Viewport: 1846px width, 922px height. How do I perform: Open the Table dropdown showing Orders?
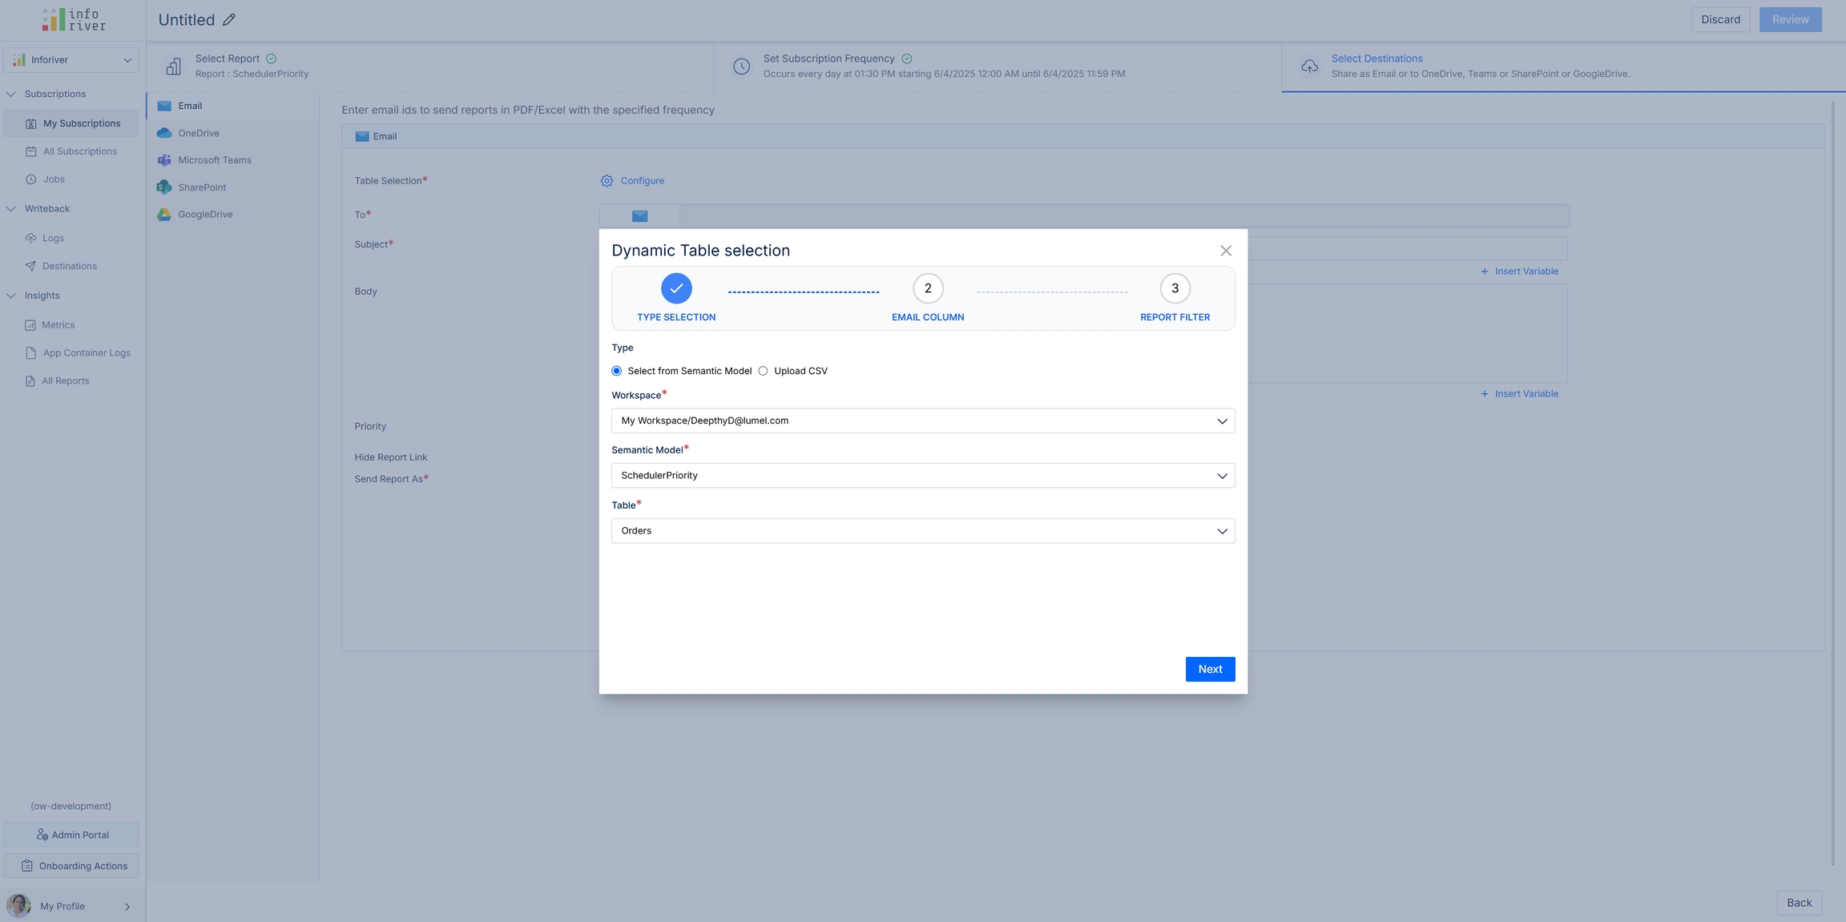pos(922,531)
